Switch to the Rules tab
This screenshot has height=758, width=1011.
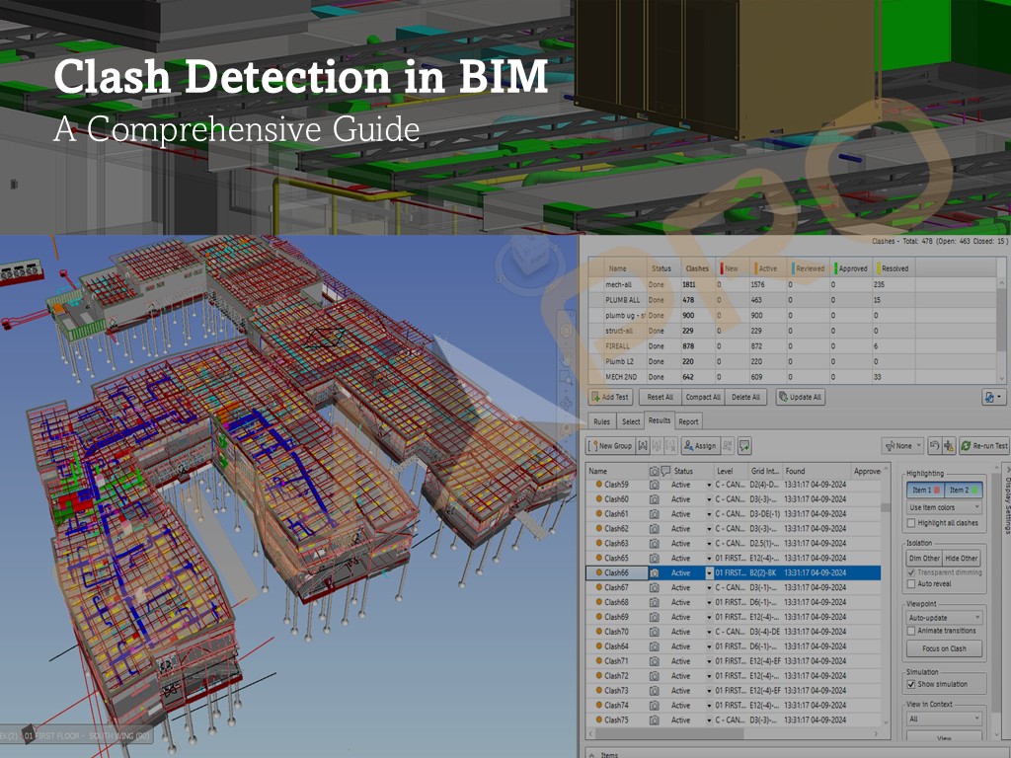(601, 421)
